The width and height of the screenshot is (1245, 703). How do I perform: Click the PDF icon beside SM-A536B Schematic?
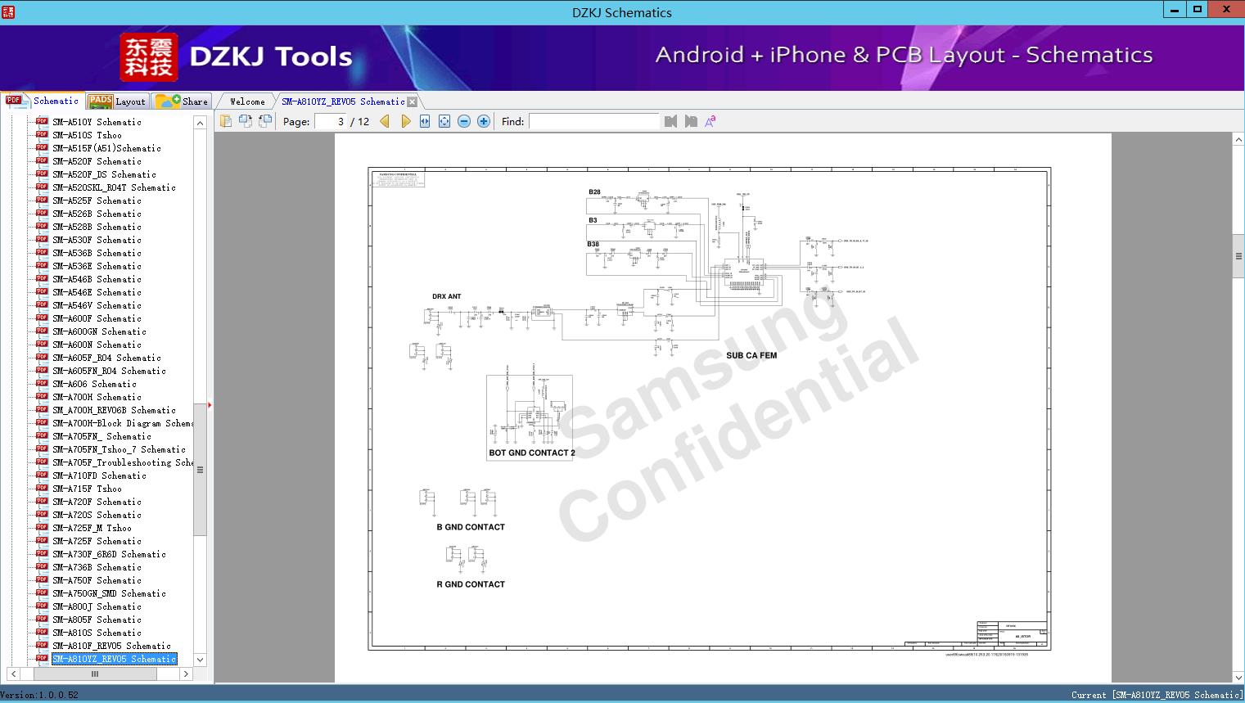pos(42,252)
